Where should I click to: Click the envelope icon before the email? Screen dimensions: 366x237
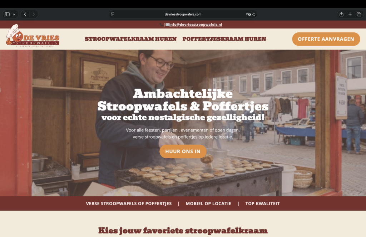[x=167, y=25]
